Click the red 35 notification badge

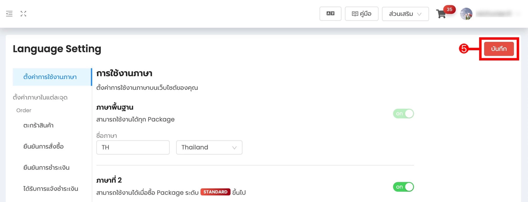(x=449, y=9)
